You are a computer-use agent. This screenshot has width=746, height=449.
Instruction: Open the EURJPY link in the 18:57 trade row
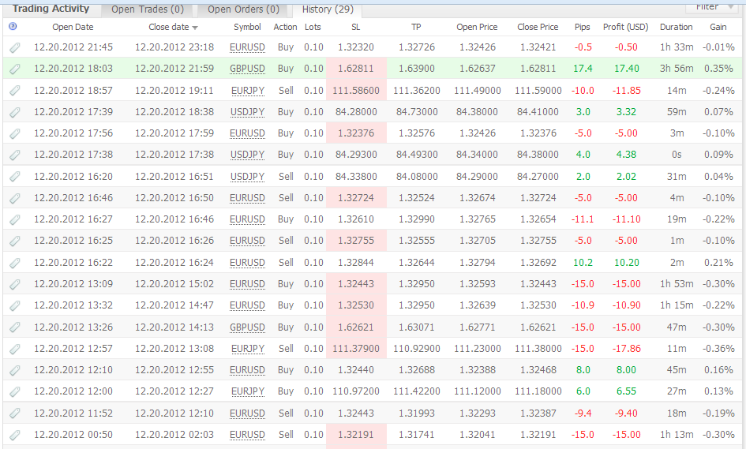(248, 91)
